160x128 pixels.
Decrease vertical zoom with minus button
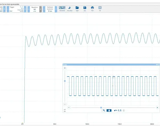point(65,104)
